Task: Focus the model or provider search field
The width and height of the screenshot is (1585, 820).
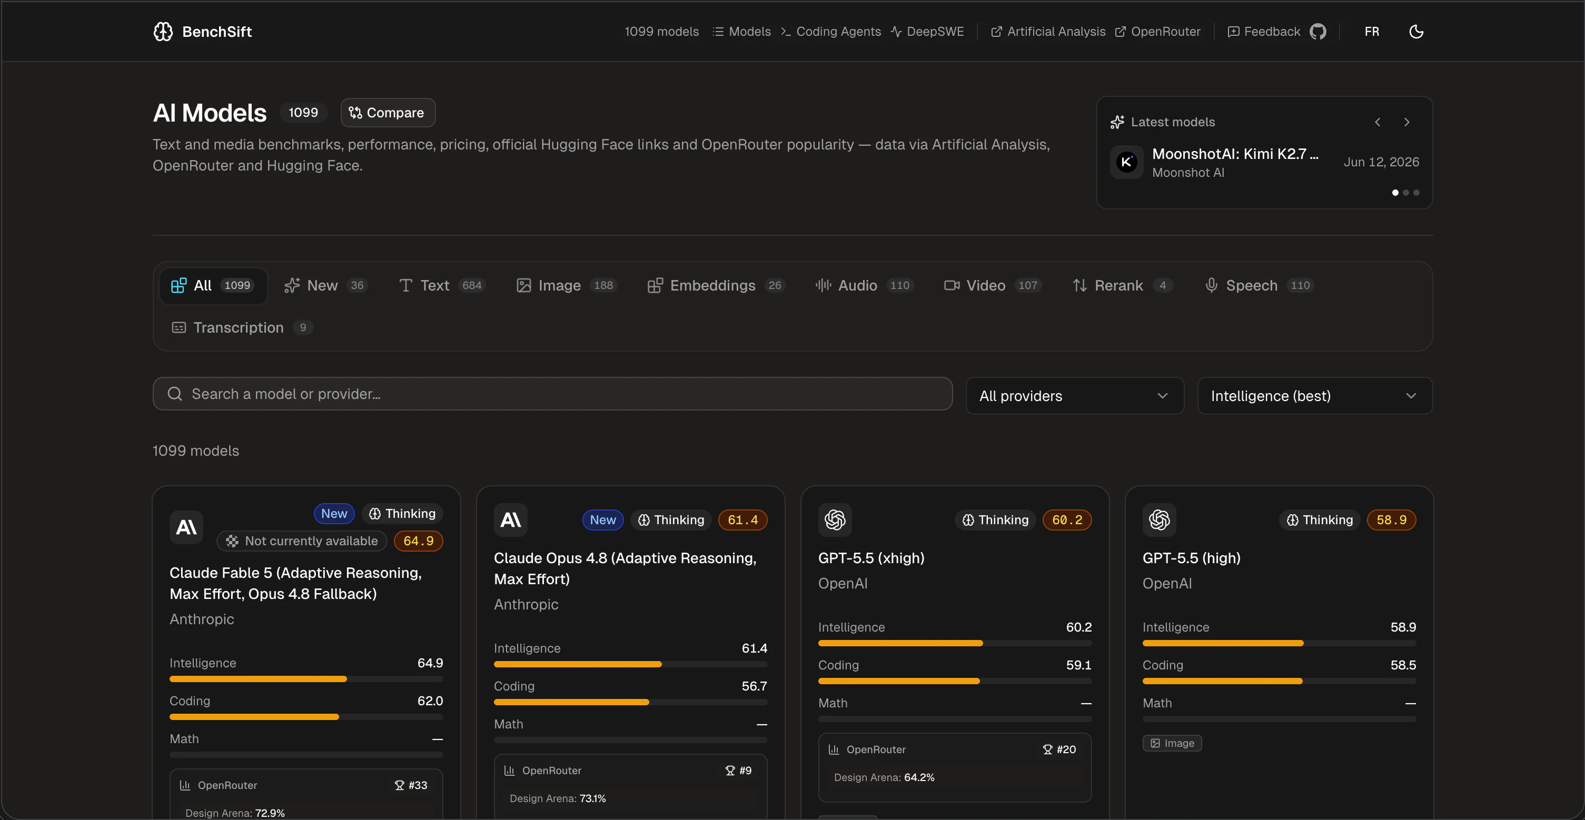Action: [552, 394]
